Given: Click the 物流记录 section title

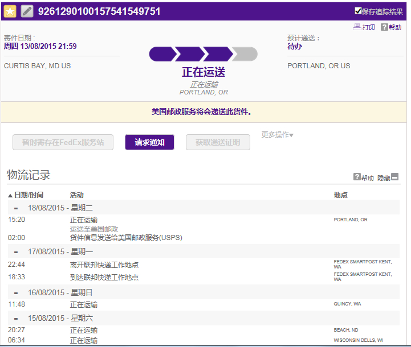Looking at the screenshot, I should (29, 175).
